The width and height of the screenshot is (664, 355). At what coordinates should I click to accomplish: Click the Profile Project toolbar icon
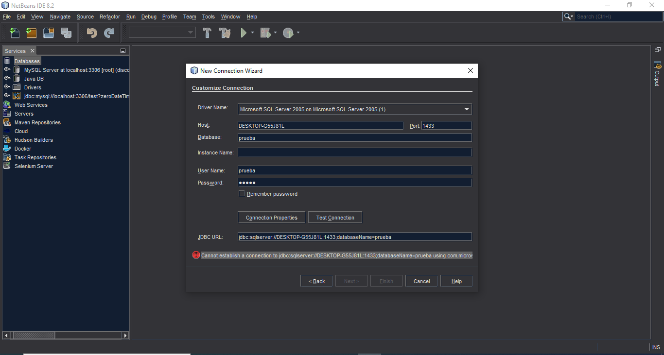tap(288, 33)
